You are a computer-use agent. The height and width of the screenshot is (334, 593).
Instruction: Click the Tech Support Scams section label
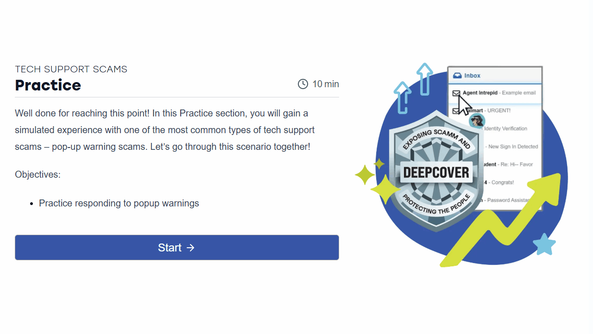(71, 69)
